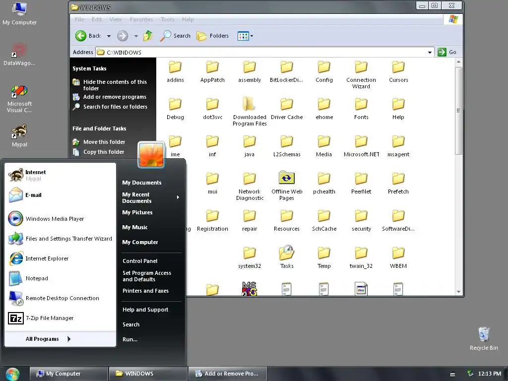Select the Downloaded Program Files folder
The width and height of the screenshot is (508, 381).
(250, 111)
